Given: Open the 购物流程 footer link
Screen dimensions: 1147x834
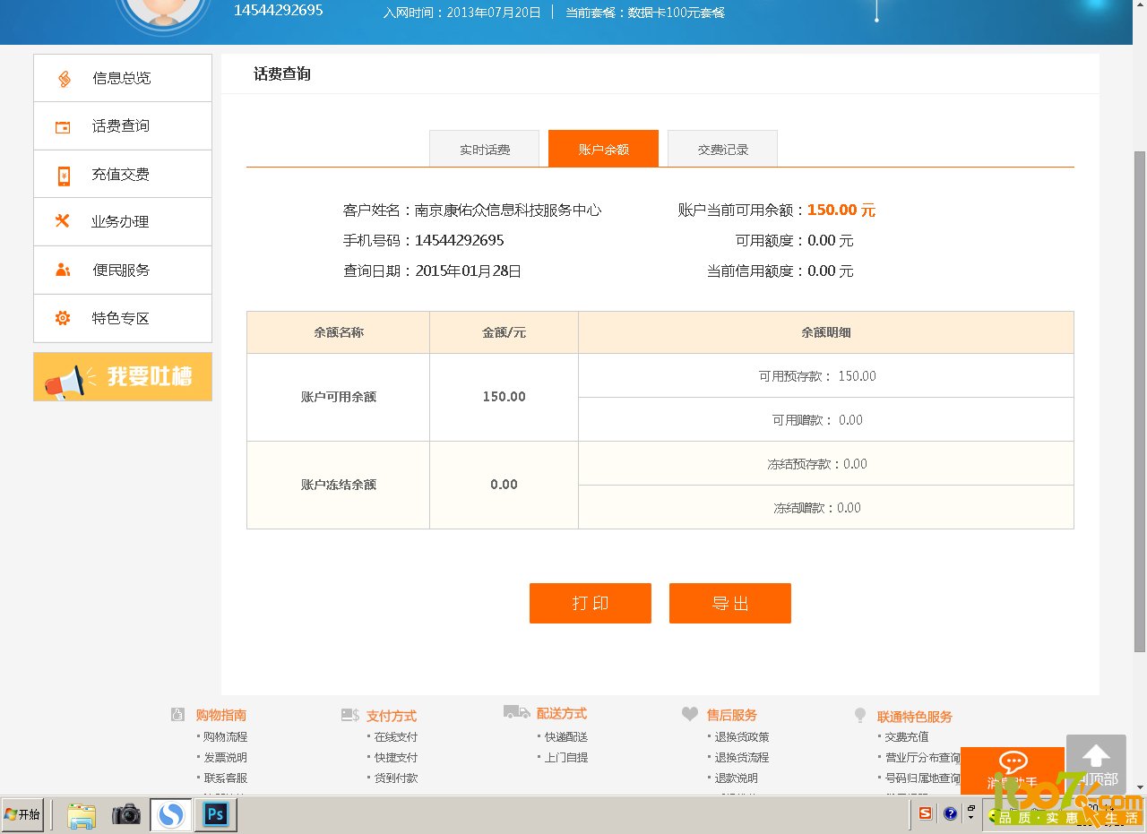Looking at the screenshot, I should pos(225,737).
